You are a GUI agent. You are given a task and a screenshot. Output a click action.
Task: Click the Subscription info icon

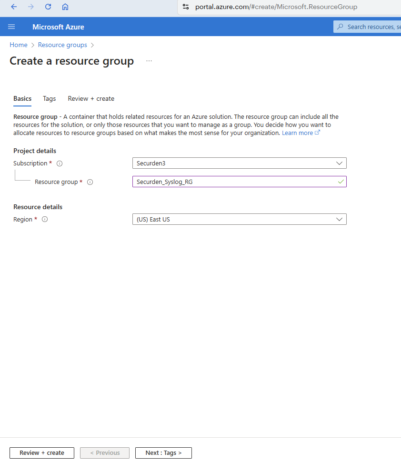(x=60, y=164)
